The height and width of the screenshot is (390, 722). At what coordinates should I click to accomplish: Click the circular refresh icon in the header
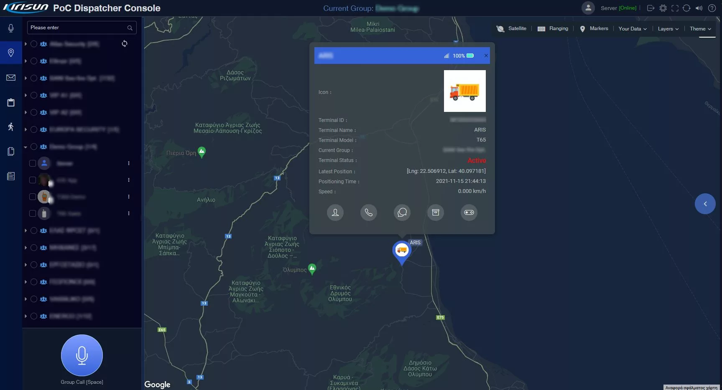tap(686, 8)
